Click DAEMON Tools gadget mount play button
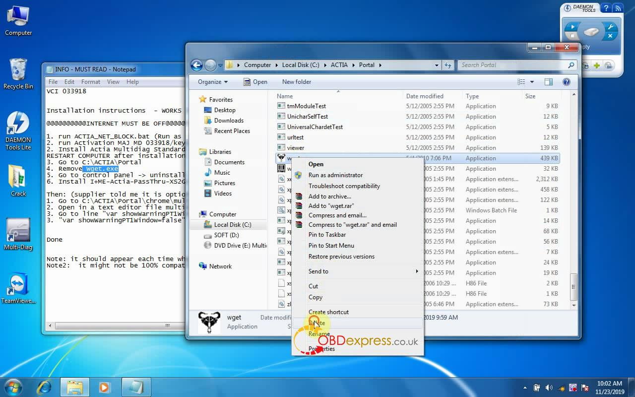This screenshot has width=635, height=397. click(x=572, y=27)
